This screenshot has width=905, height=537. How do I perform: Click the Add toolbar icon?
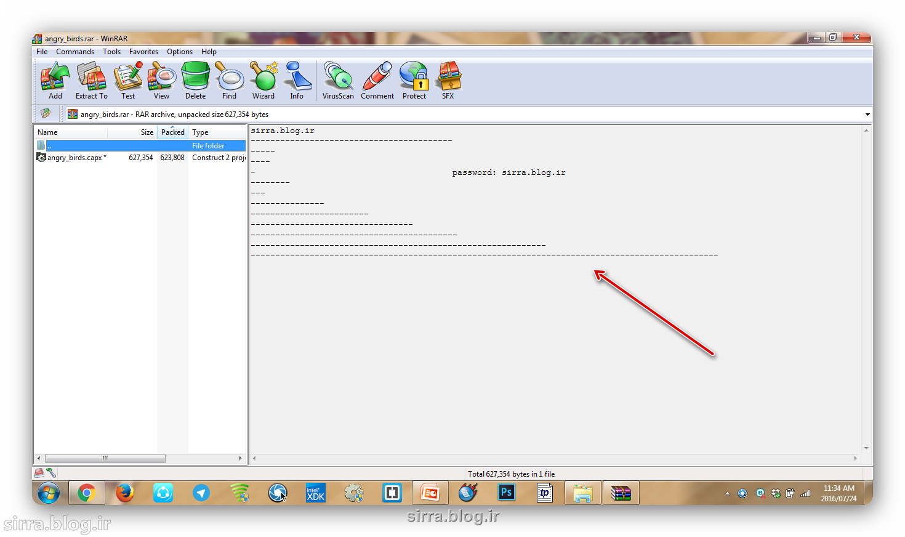[x=55, y=80]
